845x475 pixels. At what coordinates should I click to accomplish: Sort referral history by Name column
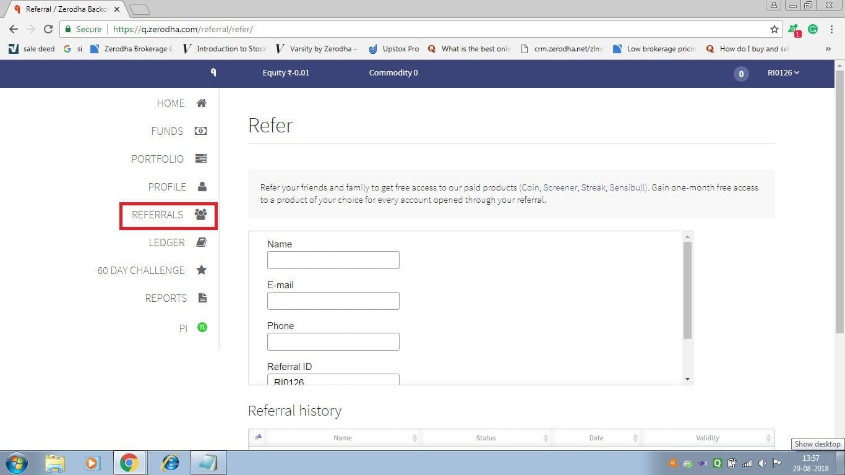pos(343,438)
